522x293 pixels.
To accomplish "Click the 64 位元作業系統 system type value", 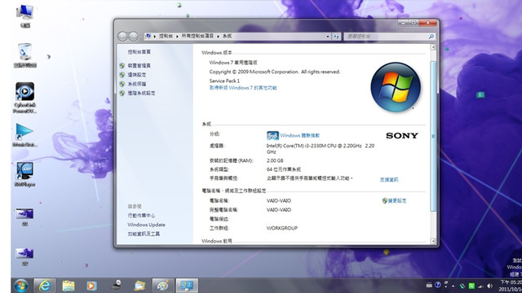I will [x=284, y=169].
